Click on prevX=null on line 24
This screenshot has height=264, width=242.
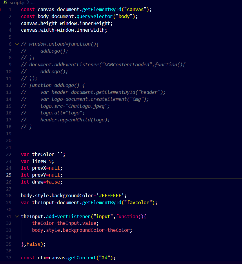[46, 168]
